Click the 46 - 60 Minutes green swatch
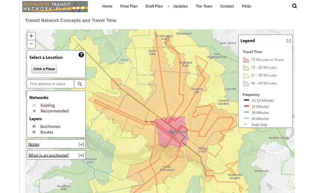 point(246,84)
